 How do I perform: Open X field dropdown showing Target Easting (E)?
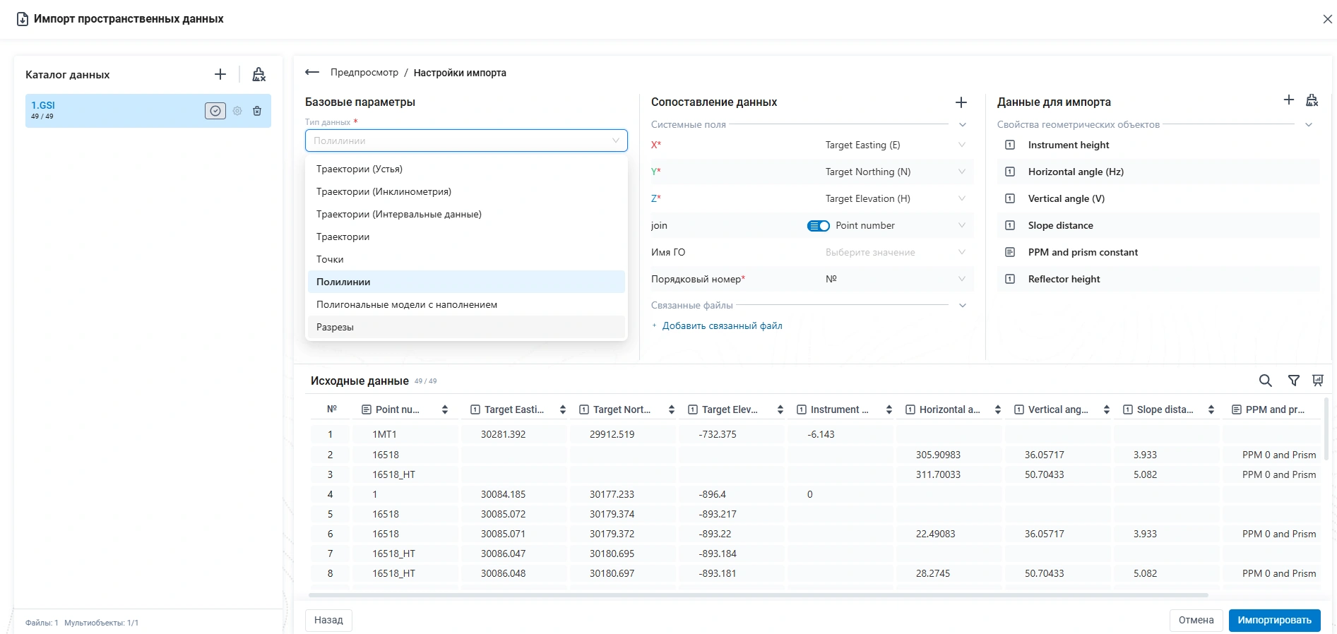[x=896, y=145]
